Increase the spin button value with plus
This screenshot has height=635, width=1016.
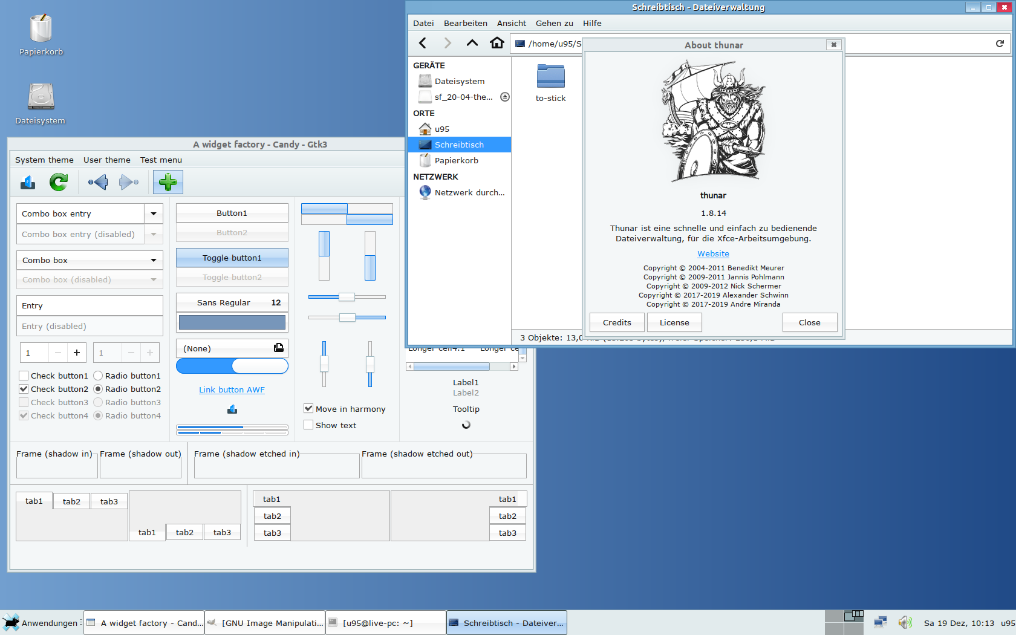coord(77,353)
